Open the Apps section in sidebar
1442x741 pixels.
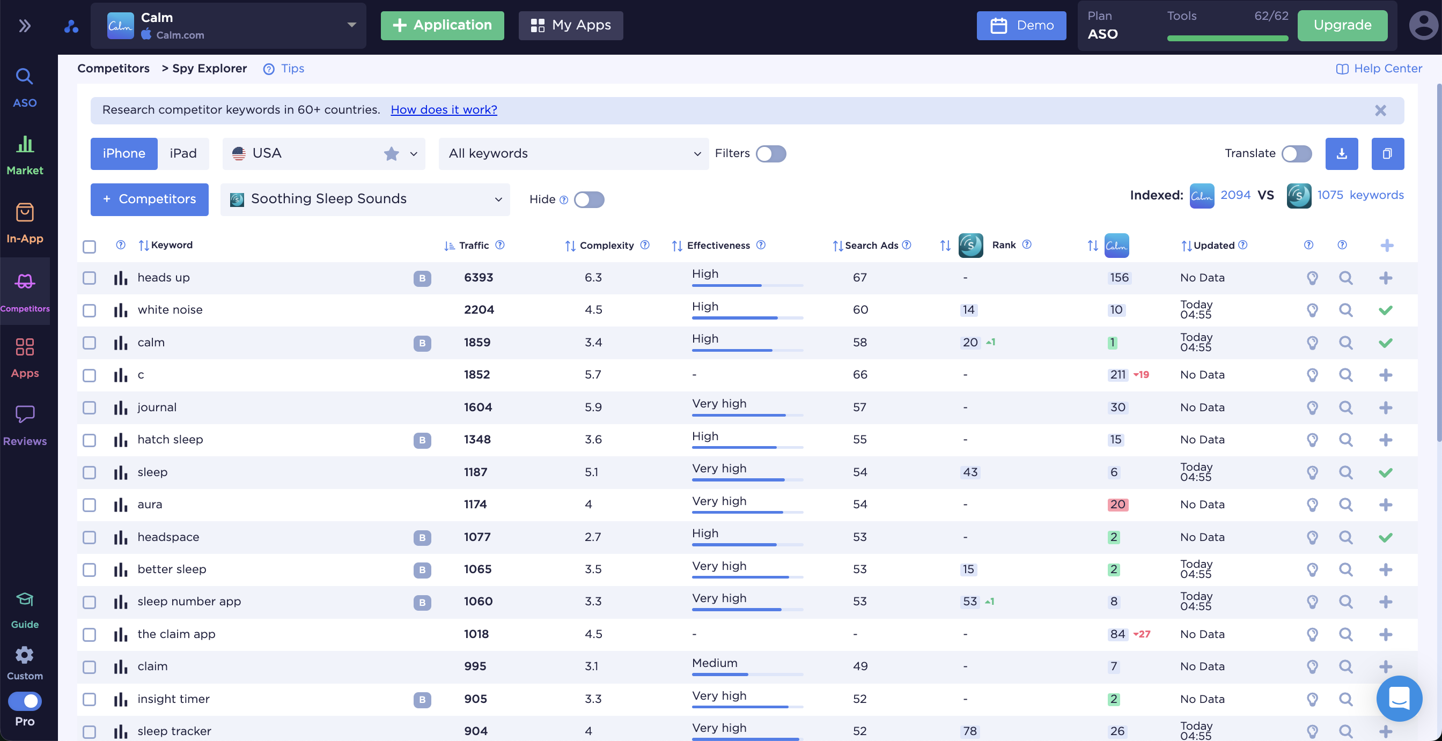point(25,358)
